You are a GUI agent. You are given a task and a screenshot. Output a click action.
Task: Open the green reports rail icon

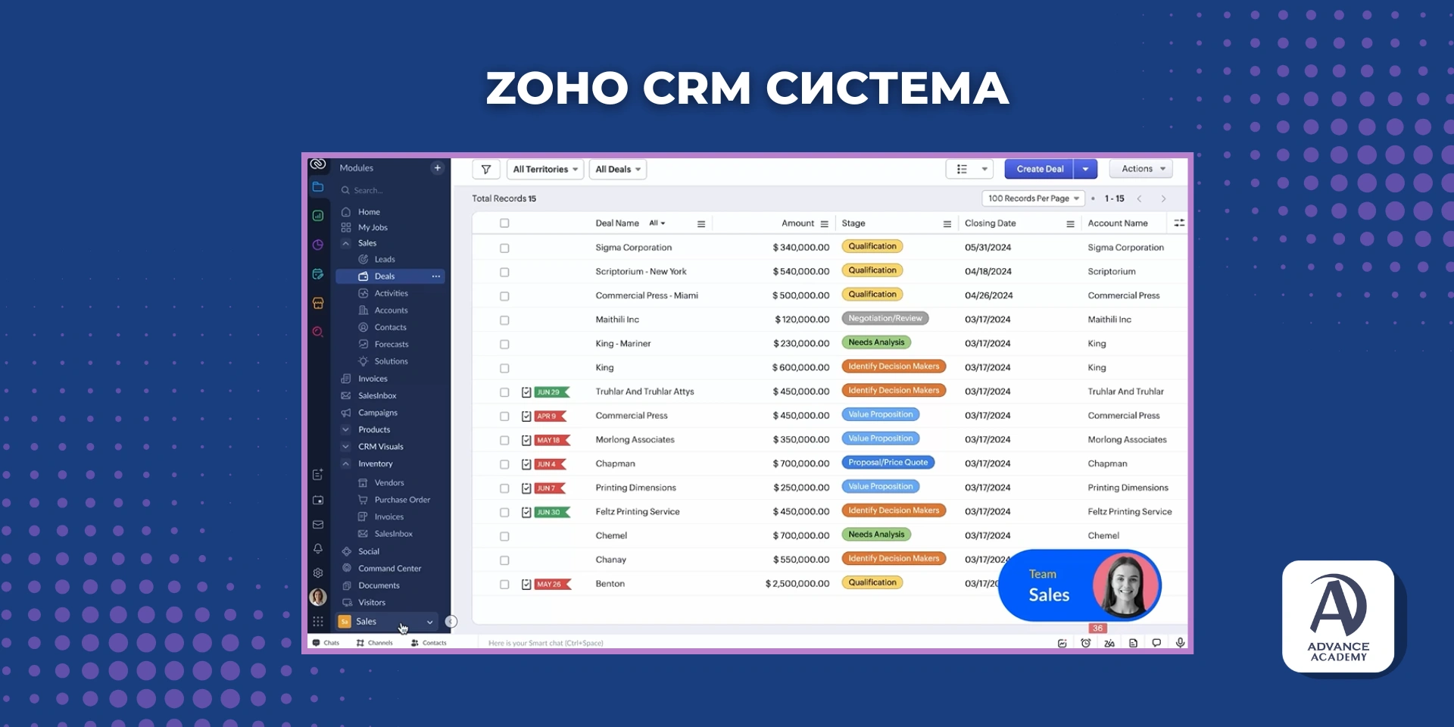coord(318,216)
